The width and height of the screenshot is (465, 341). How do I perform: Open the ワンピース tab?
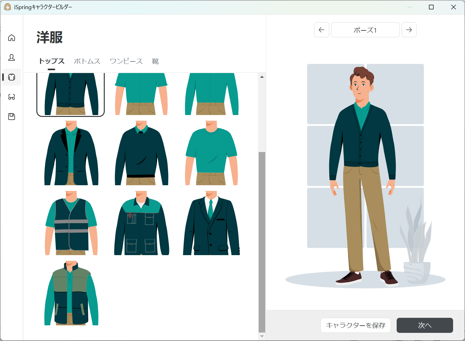tap(126, 61)
